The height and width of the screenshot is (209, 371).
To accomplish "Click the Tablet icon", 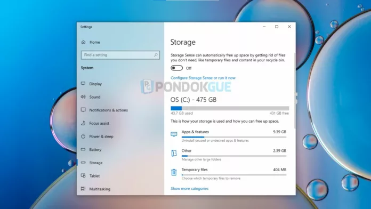I will 83,175.
